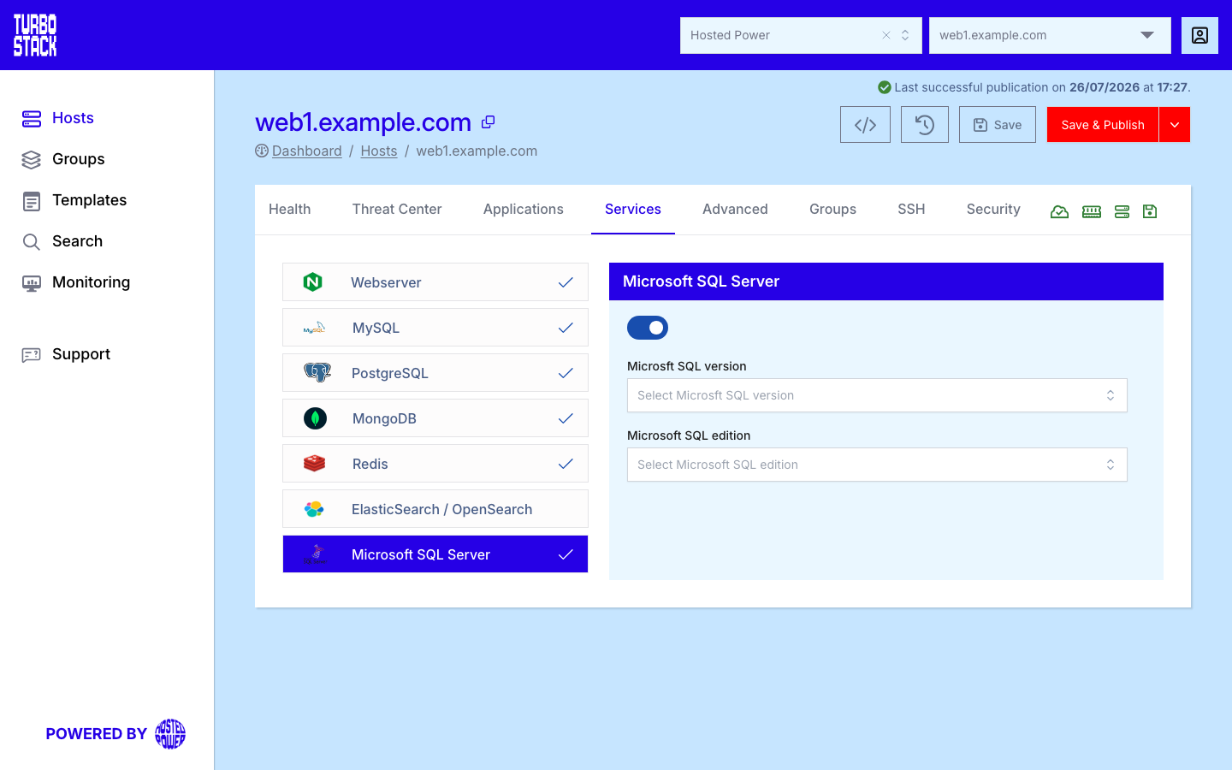
Task: Expand the Hosted Power organization dropdown chevrons
Action: 905,35
